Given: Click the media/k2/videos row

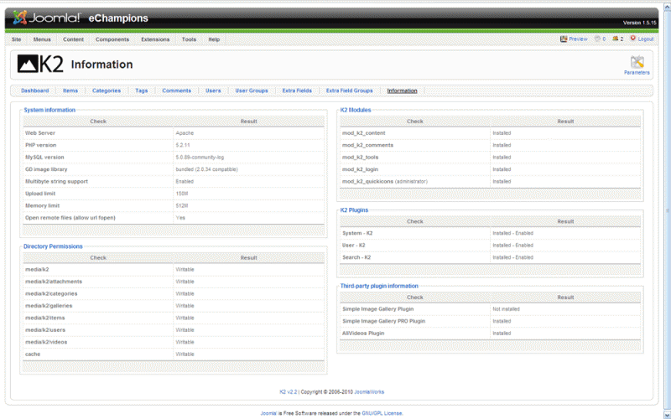Looking at the screenshot, I should (x=174, y=342).
